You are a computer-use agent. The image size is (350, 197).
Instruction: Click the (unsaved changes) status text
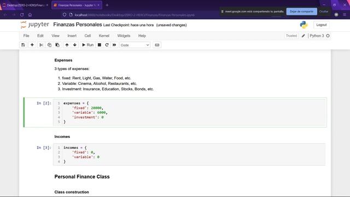pos(171,25)
